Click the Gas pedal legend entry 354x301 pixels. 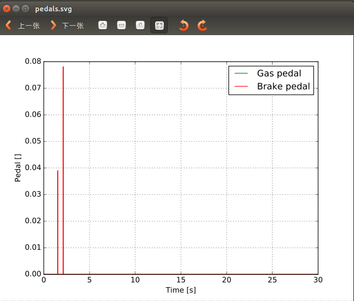[x=279, y=73]
